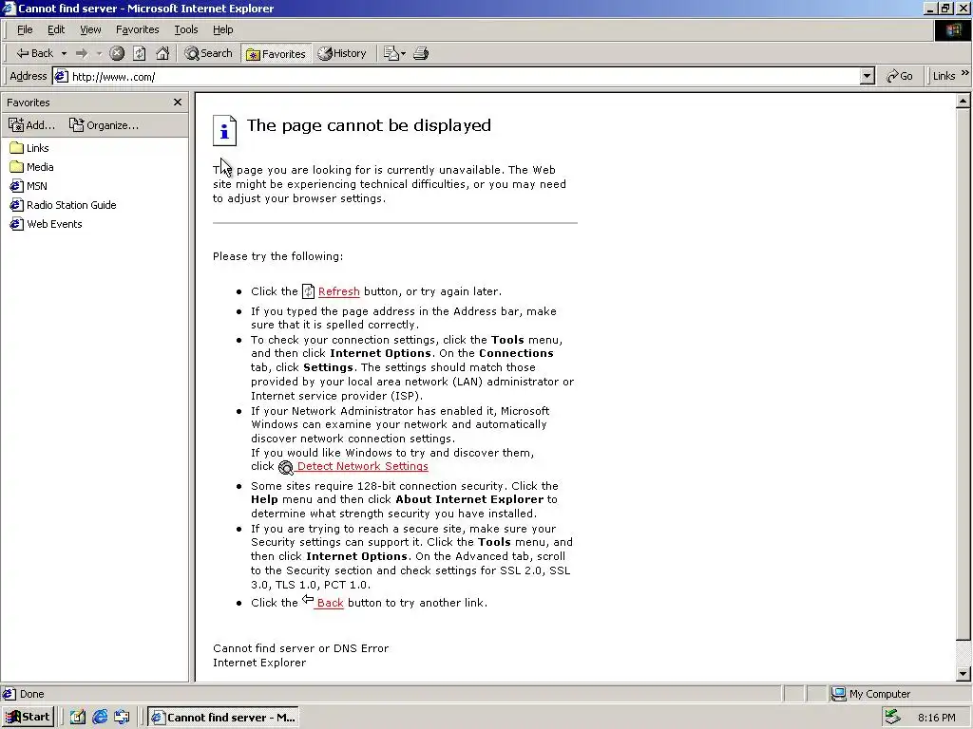
Task: Click the Refresh toolbar icon
Action: click(140, 53)
